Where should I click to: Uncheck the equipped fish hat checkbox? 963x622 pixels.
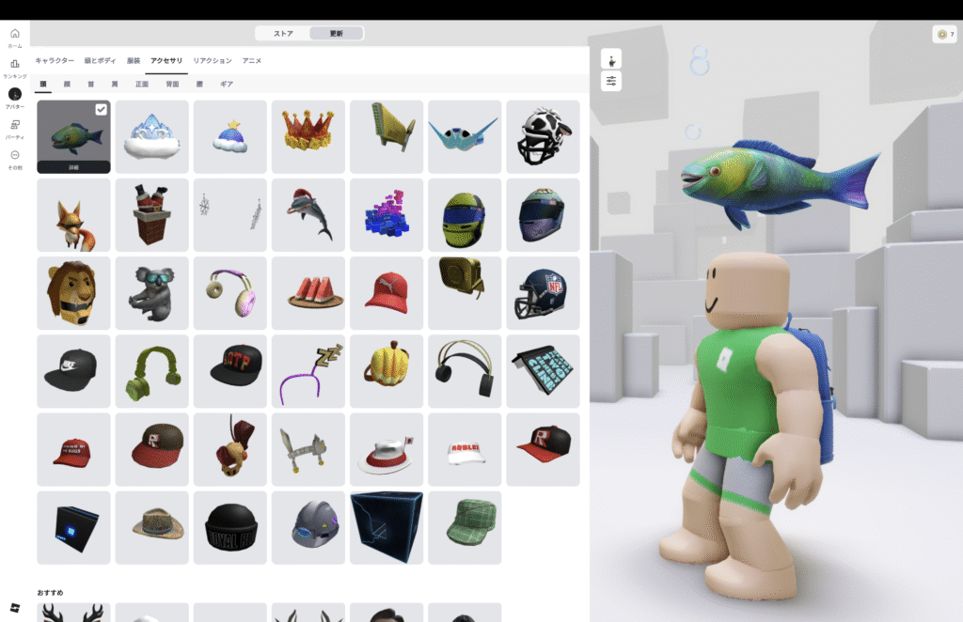[101, 110]
